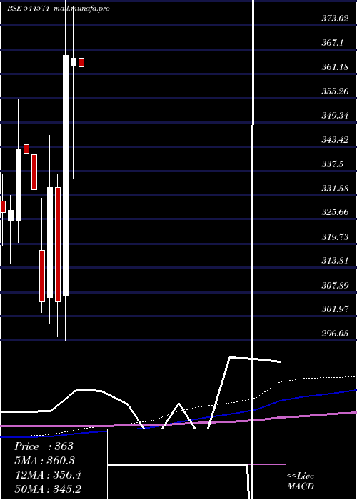The width and height of the screenshot is (357, 500).
Task: Click the 50MA : 345.2 readout
Action: pos(48,489)
